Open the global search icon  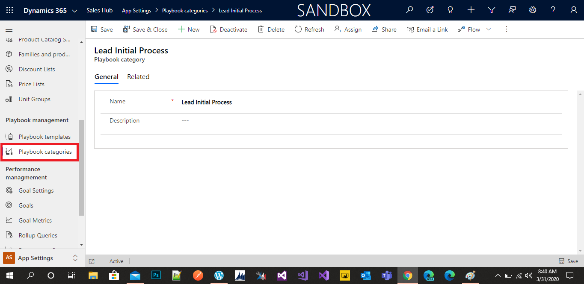[409, 10]
